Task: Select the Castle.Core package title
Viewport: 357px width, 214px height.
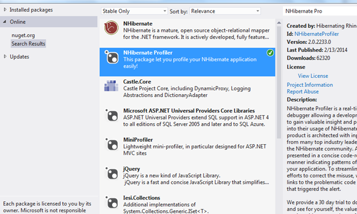Action: point(137,81)
